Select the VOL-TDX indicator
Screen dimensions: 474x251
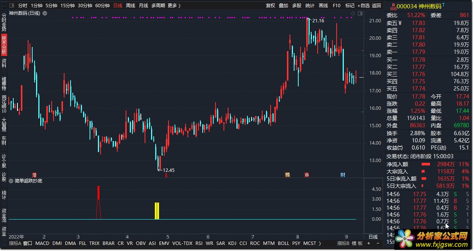[x=182, y=243]
